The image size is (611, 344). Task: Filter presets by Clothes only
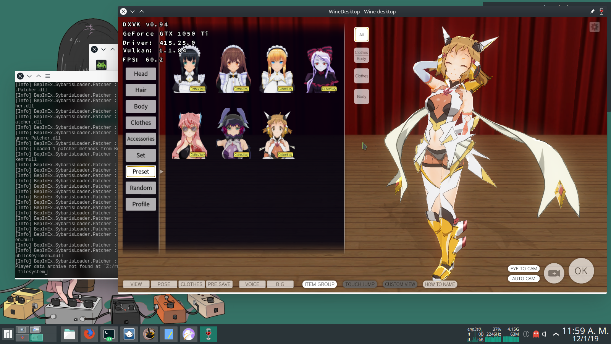click(x=362, y=76)
